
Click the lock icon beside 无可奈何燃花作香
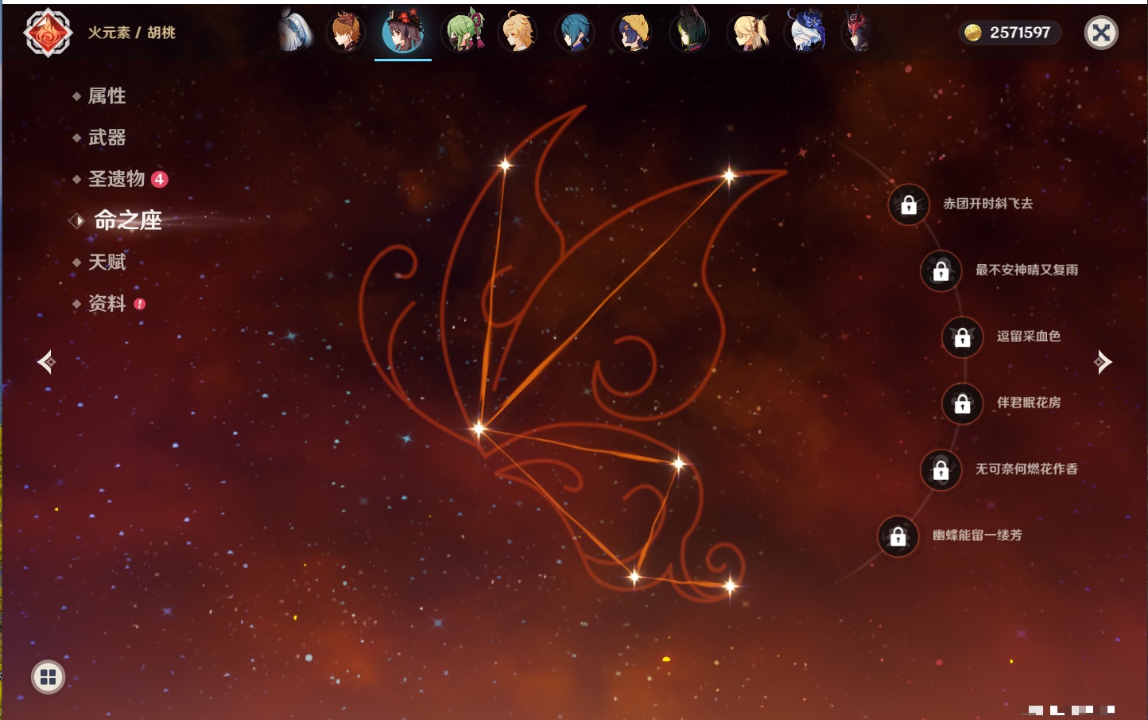[941, 469]
